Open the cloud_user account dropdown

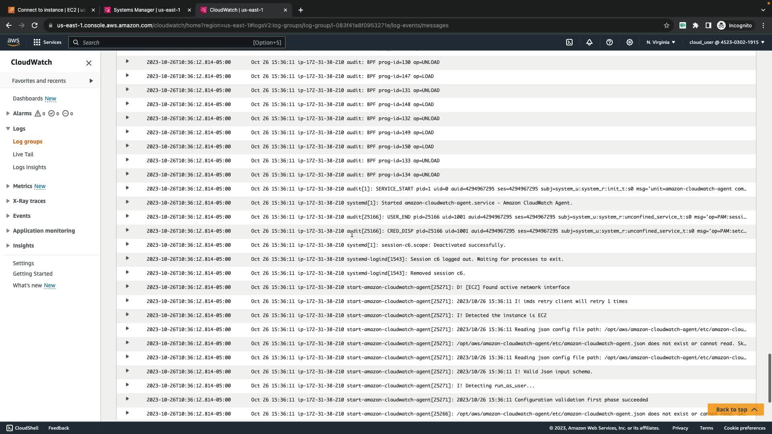pos(727,42)
